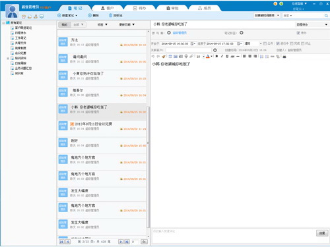Toggle the 完成 checkbox
The image size is (330, 247).
tap(292, 43)
